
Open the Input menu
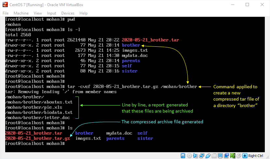[51, 13]
